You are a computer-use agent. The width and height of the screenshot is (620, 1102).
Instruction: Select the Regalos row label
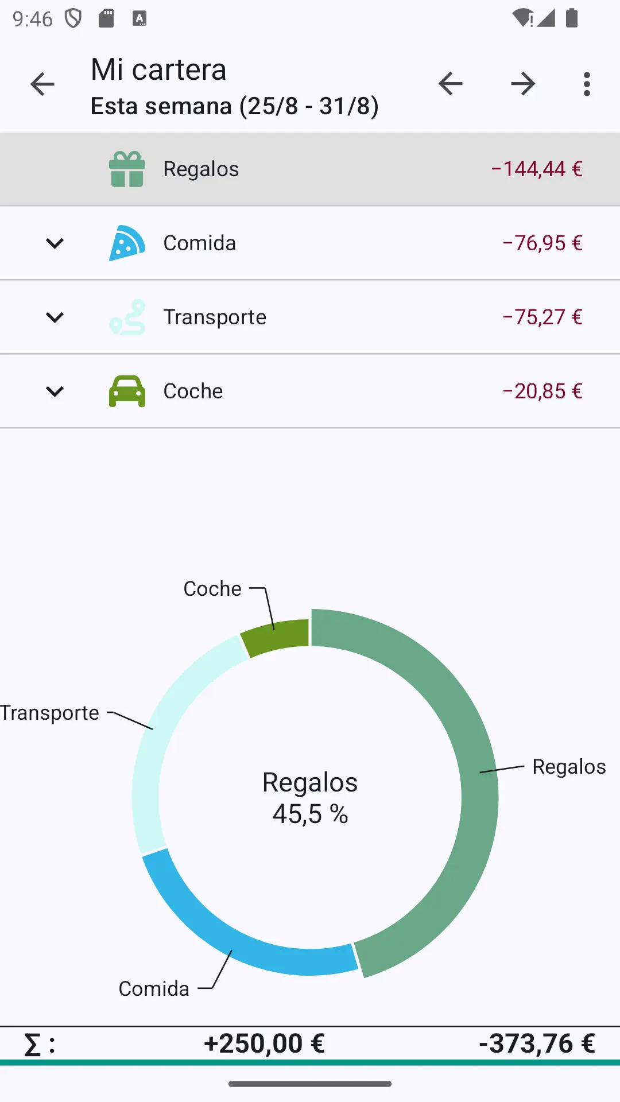(x=201, y=169)
